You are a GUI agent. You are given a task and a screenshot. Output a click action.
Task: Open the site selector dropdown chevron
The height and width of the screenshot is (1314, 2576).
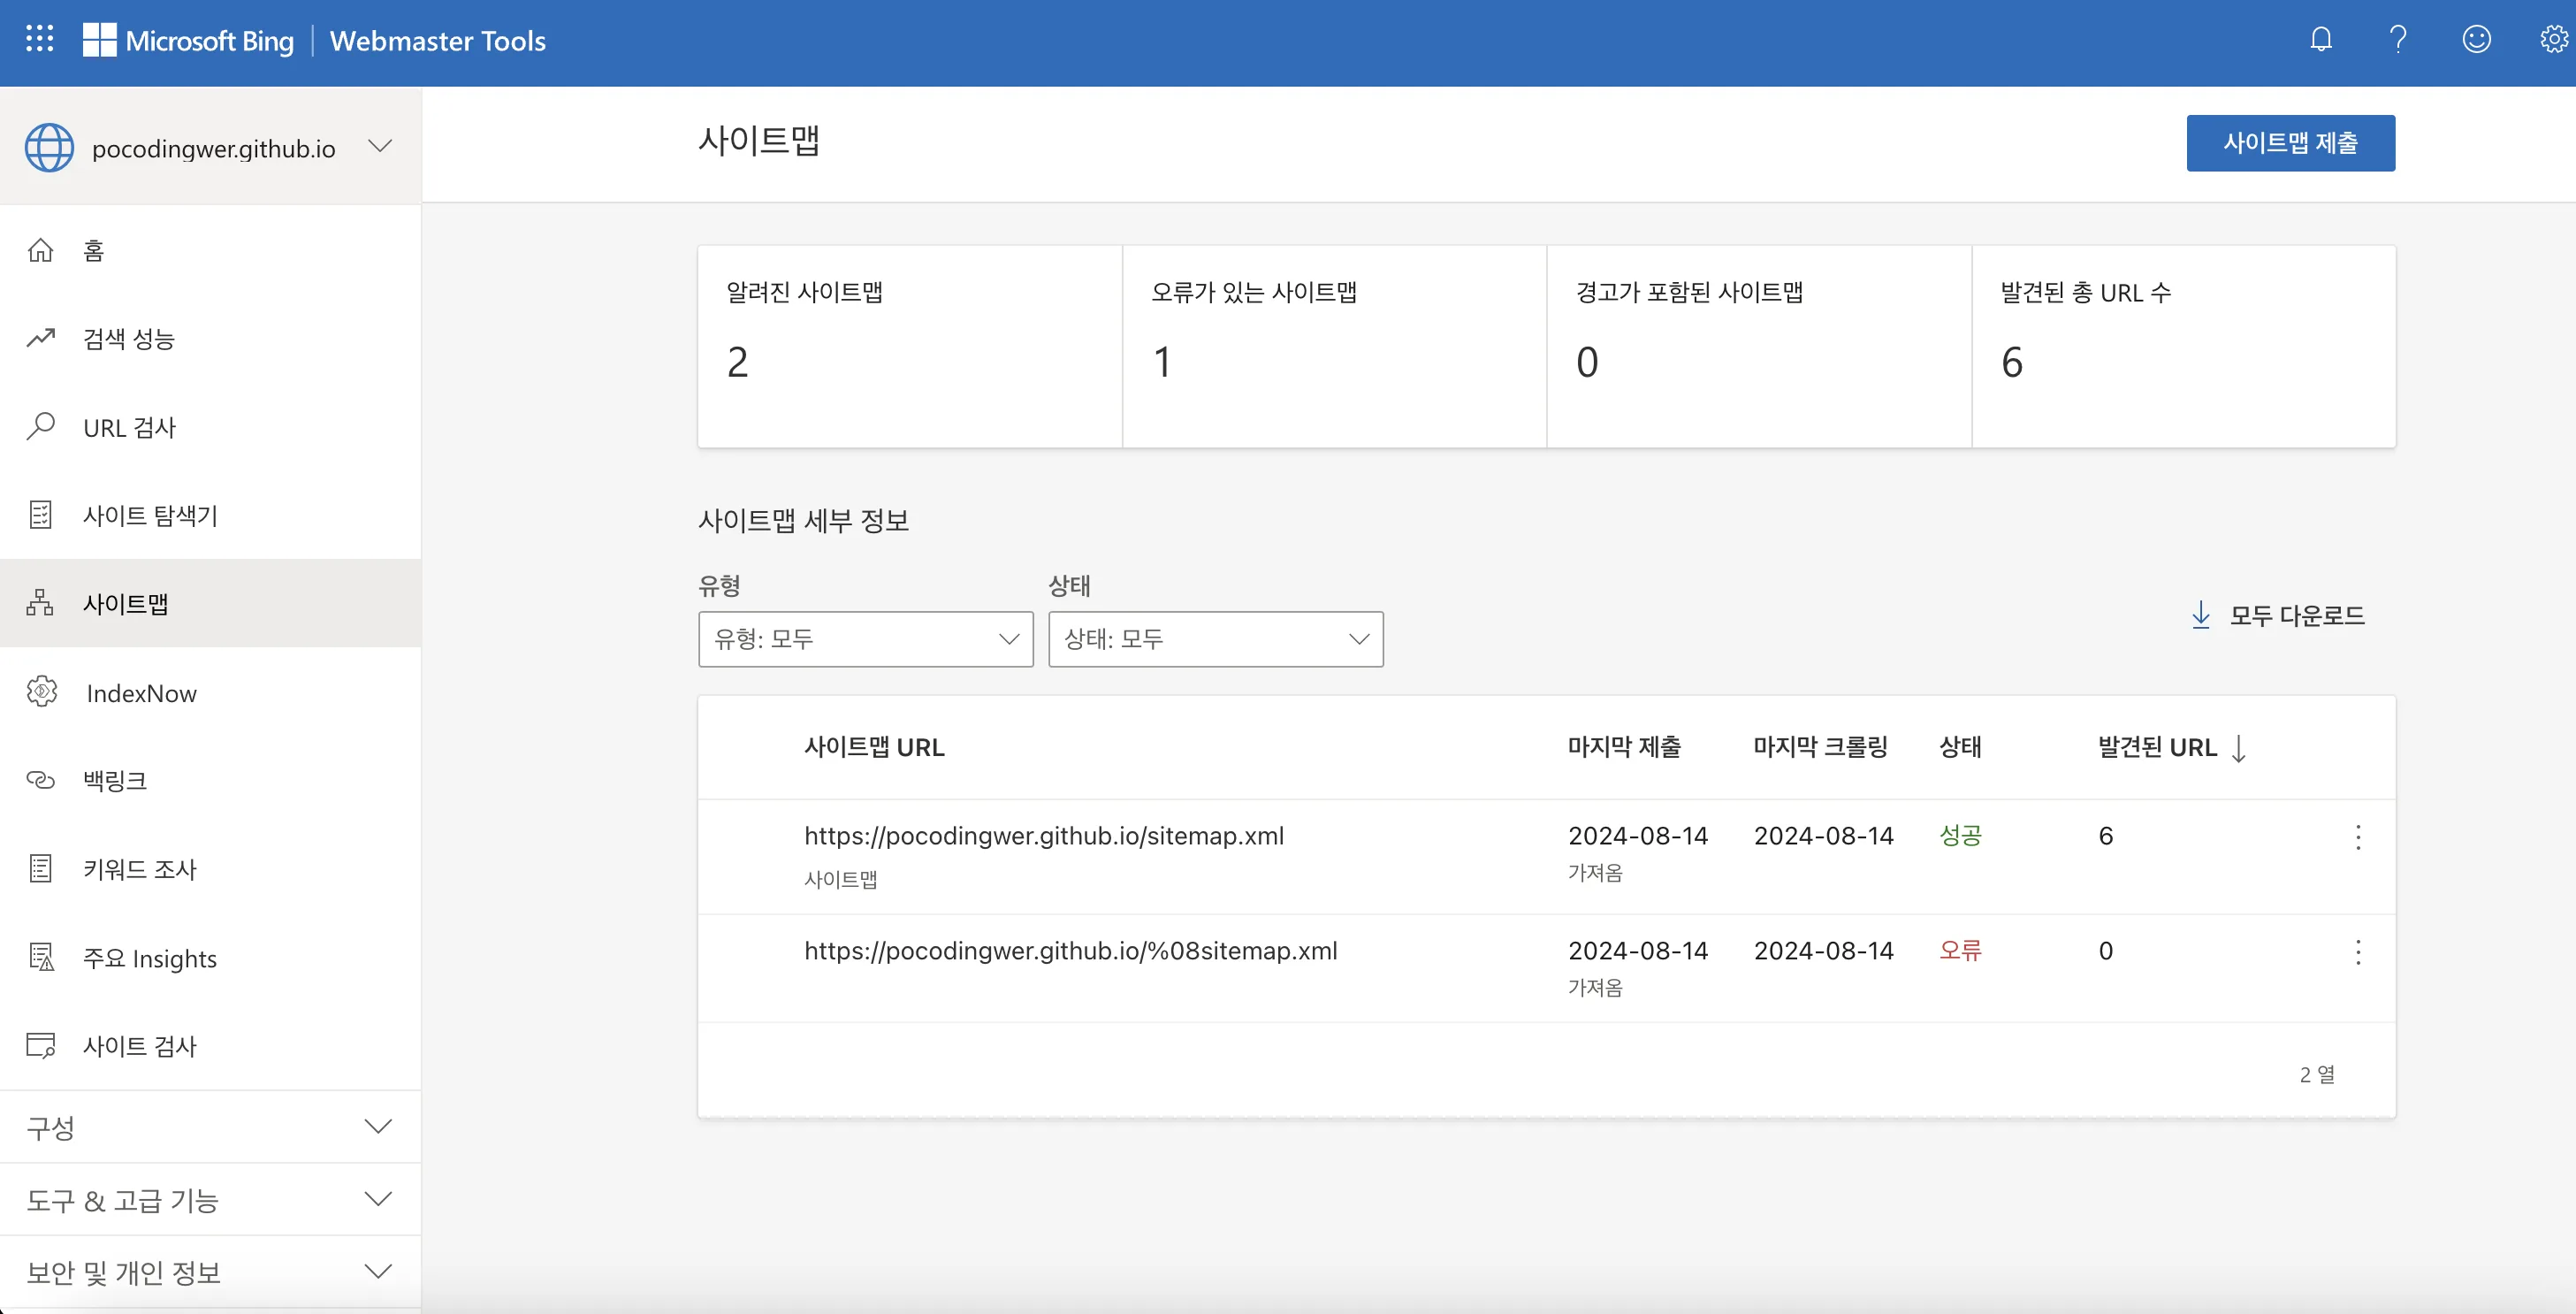[379, 146]
